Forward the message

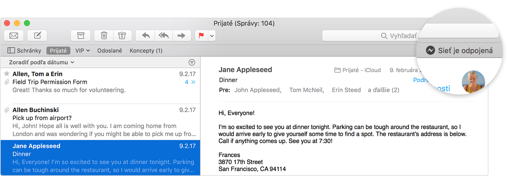(181, 36)
